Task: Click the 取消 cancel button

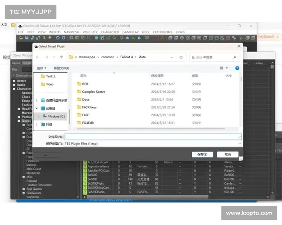Action: pos(227,154)
